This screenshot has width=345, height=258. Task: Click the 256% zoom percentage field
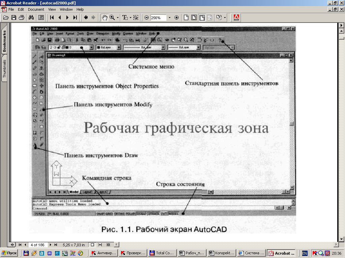[158, 18]
